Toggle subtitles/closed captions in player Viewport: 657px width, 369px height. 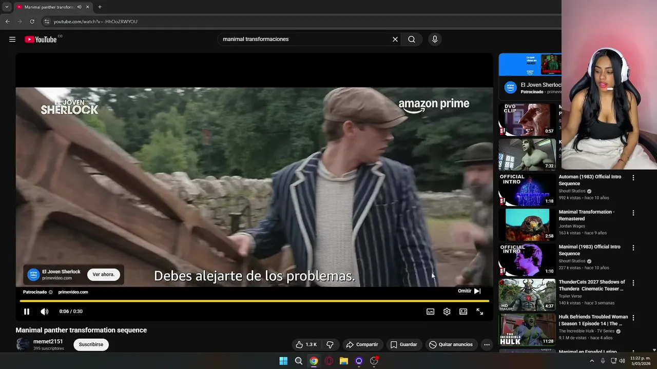[x=431, y=312]
